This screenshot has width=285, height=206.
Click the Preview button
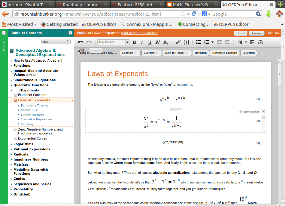pyautogui.click(x=256, y=33)
